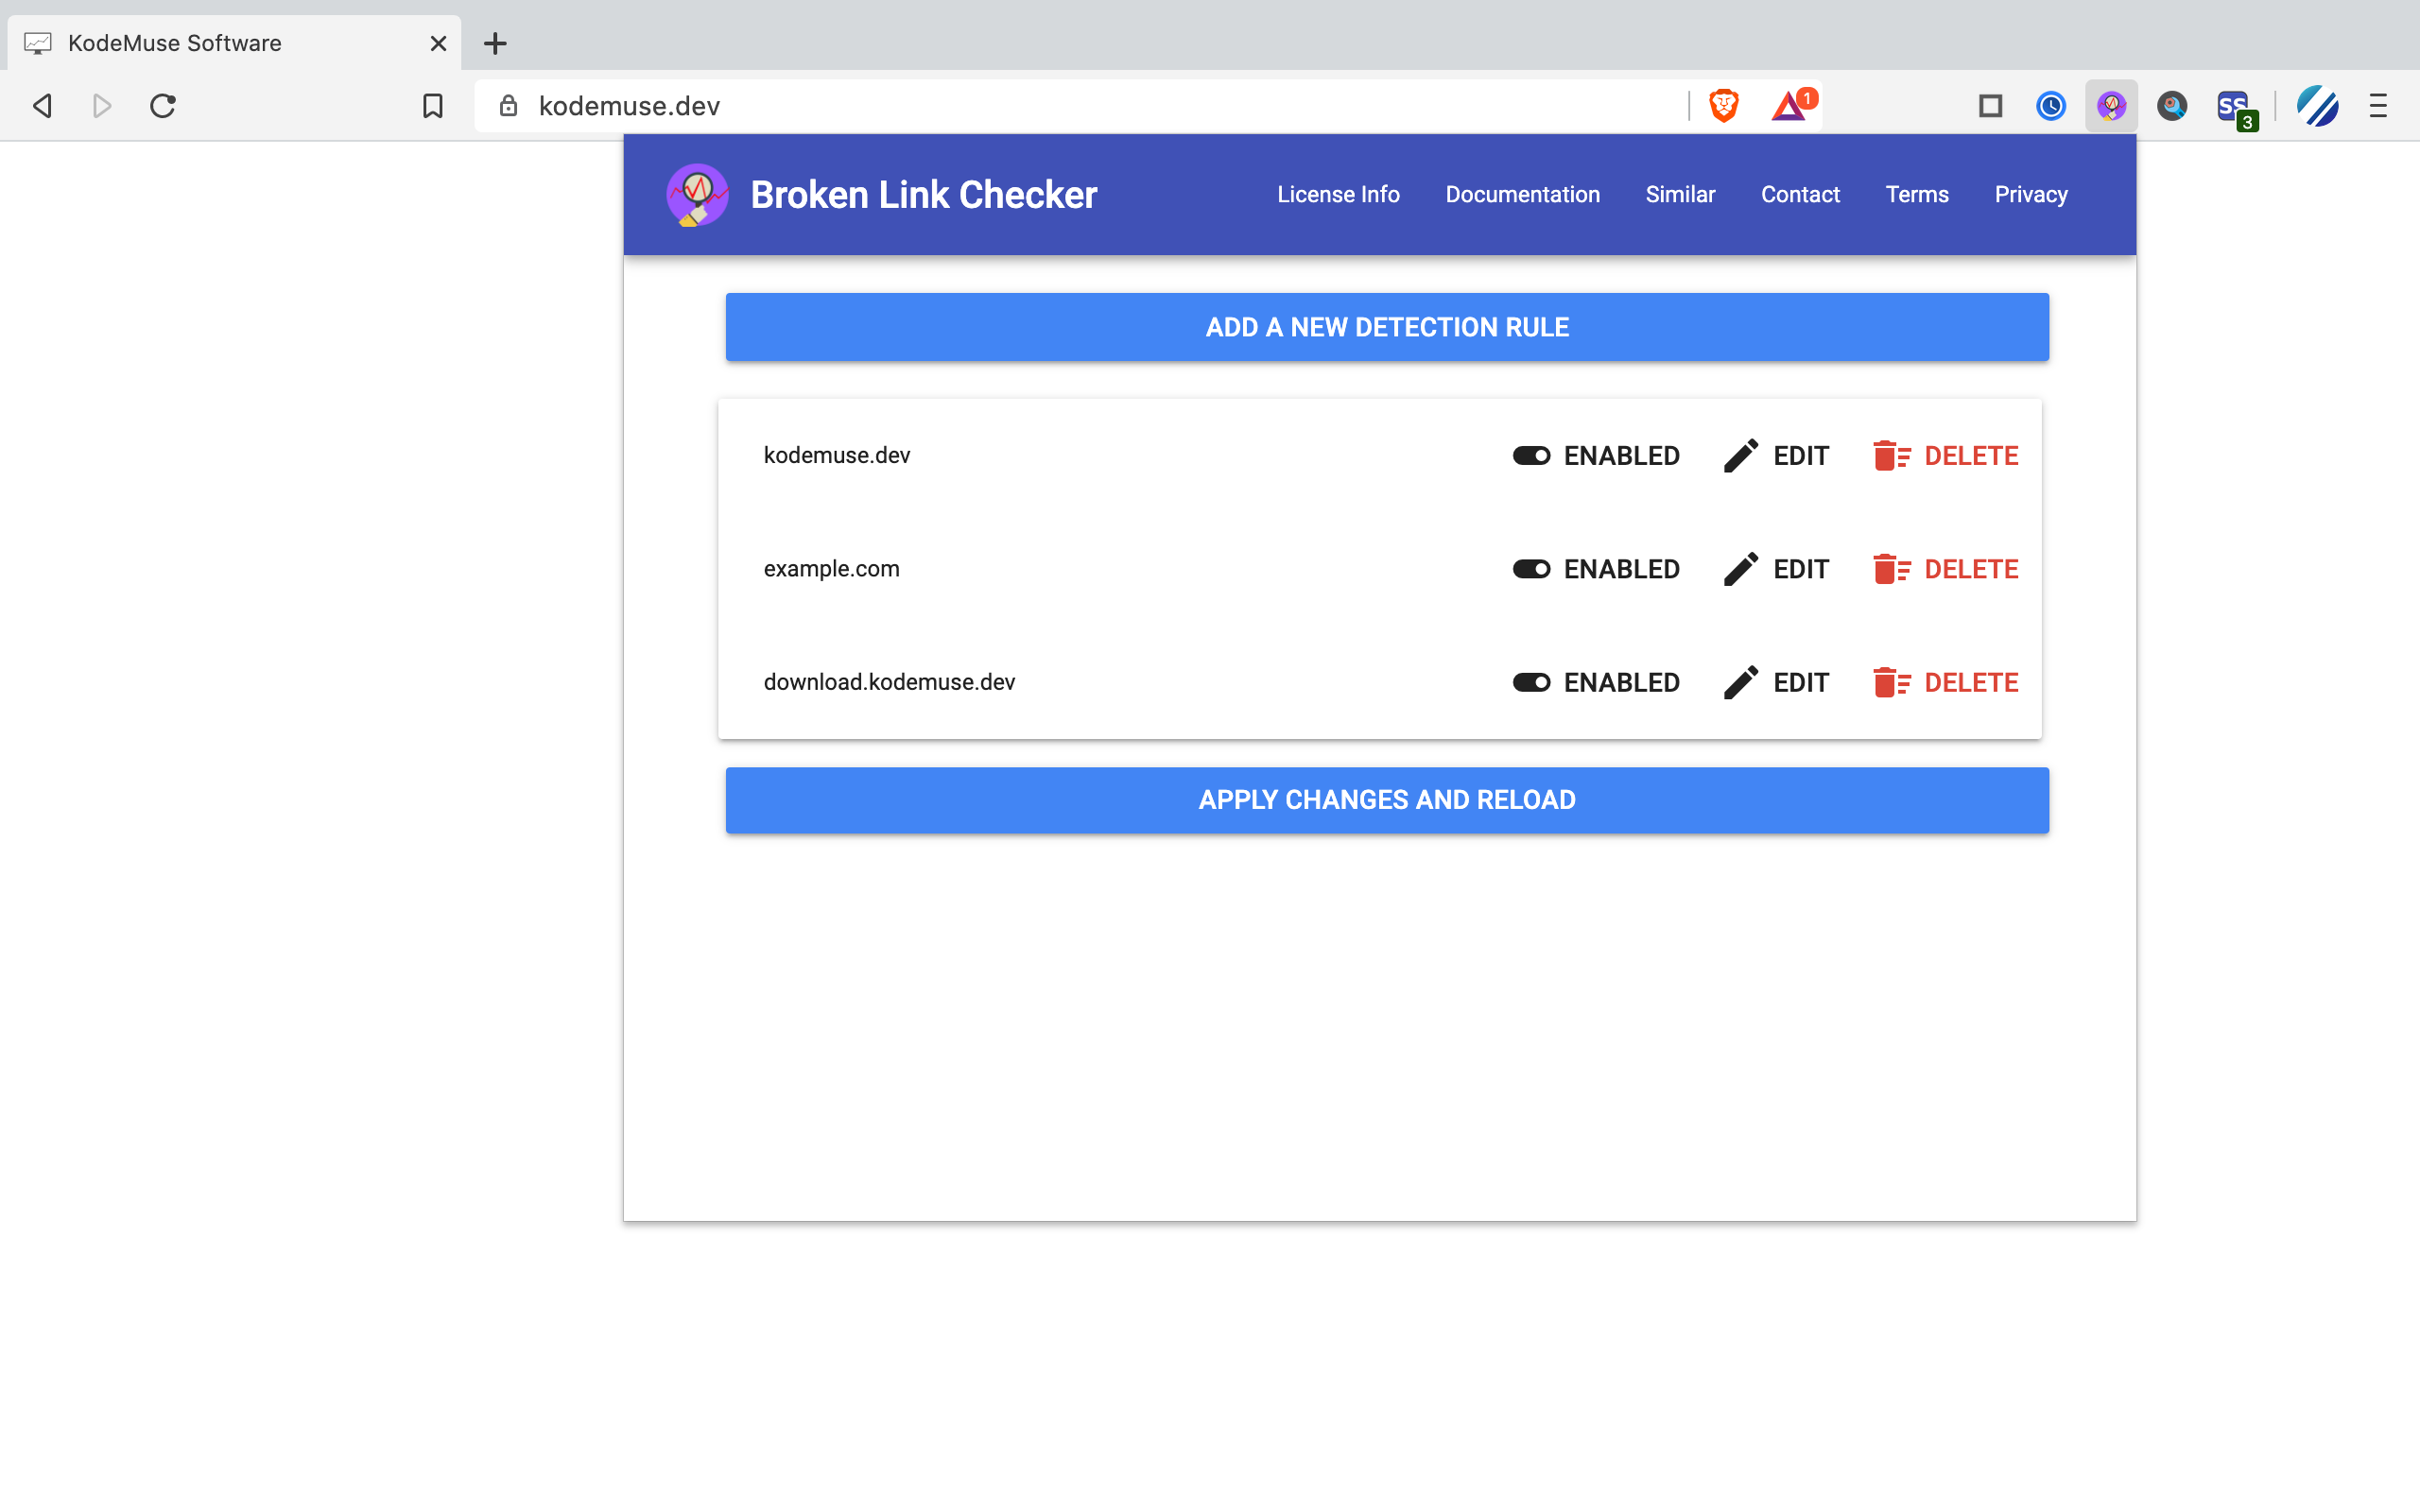Click the blue striped circle extension icon
This screenshot has height=1512, width=2420.
click(x=2317, y=105)
